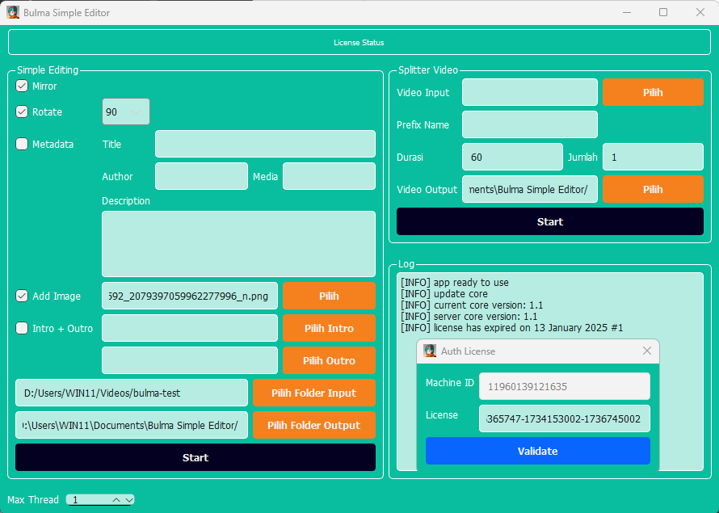This screenshot has height=513, width=719.
Task: Click Pilih beside Video Input field
Action: click(x=653, y=92)
